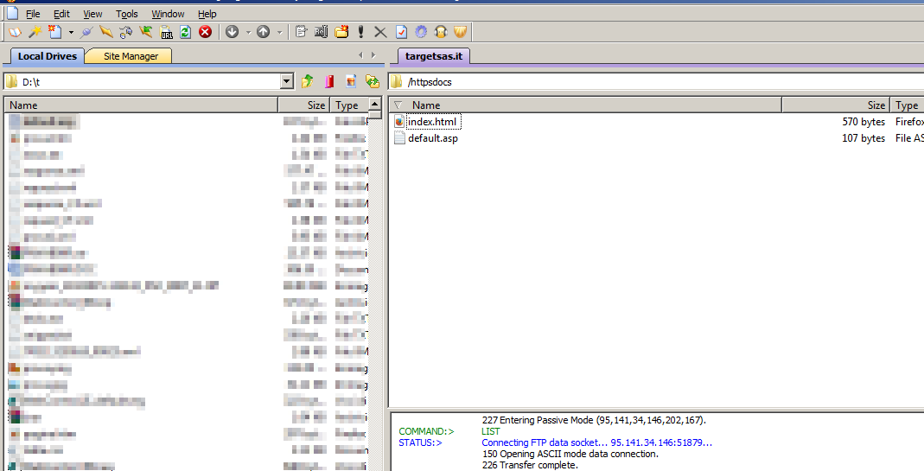This screenshot has width=924, height=471.
Task: Open the File menu
Action: (33, 14)
